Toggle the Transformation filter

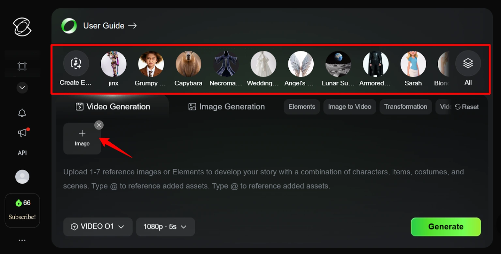pos(405,107)
